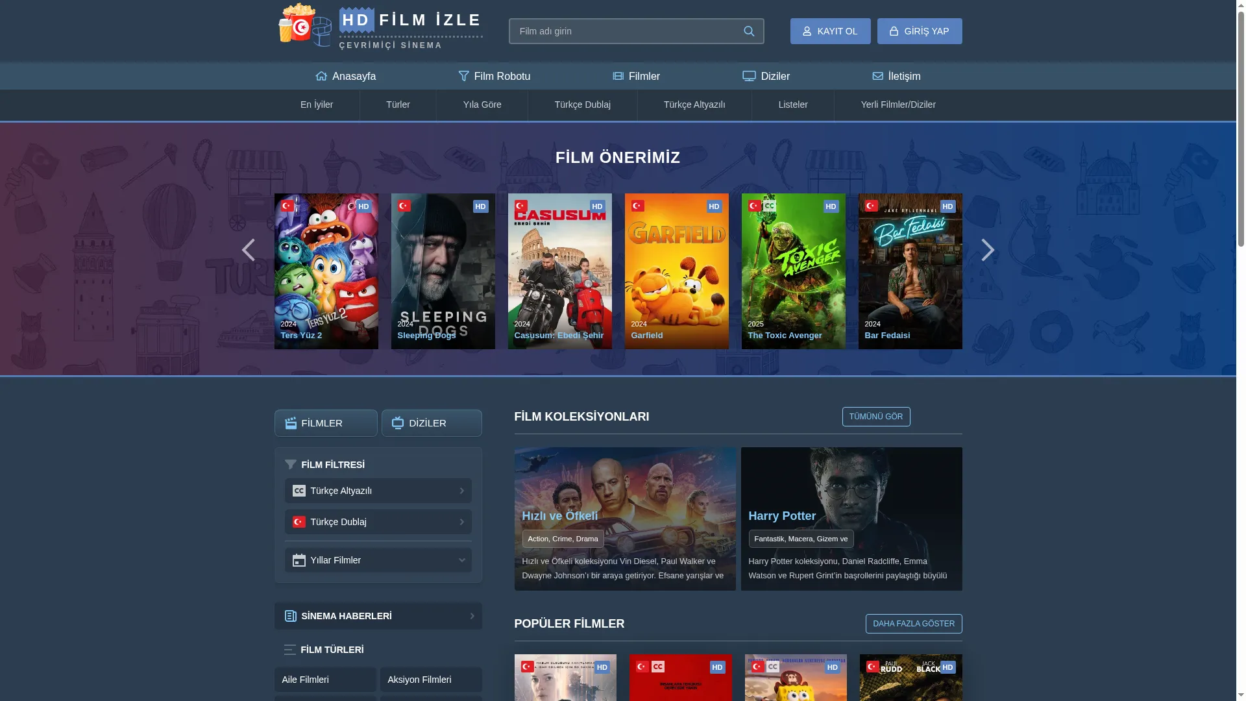Click the Fantastik, Macera, Gizem tag

point(801,539)
